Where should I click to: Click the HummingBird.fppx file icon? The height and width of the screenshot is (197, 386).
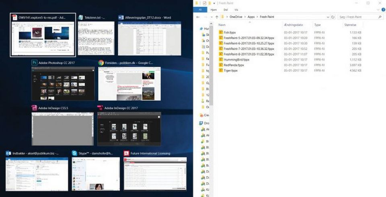(221, 59)
